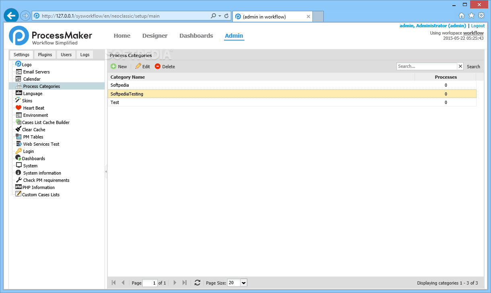The image size is (491, 293).
Task: Open the browser address bar search dropdown arrow
Action: point(220,16)
